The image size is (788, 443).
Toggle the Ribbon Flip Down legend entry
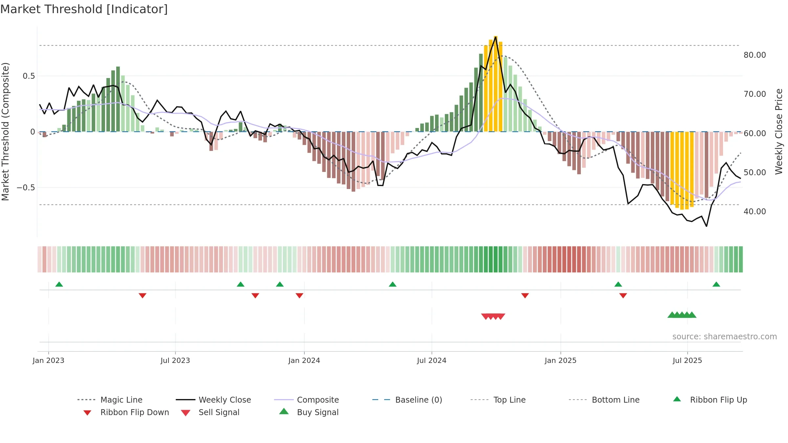click(126, 412)
